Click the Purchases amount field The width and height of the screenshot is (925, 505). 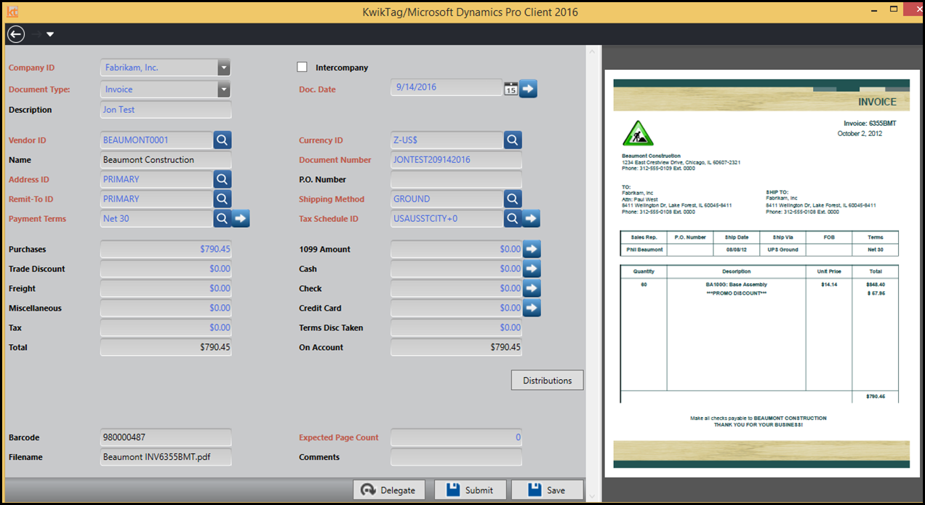[166, 249]
